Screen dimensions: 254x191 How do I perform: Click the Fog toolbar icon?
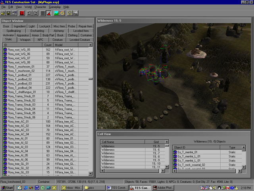[75, 13]
